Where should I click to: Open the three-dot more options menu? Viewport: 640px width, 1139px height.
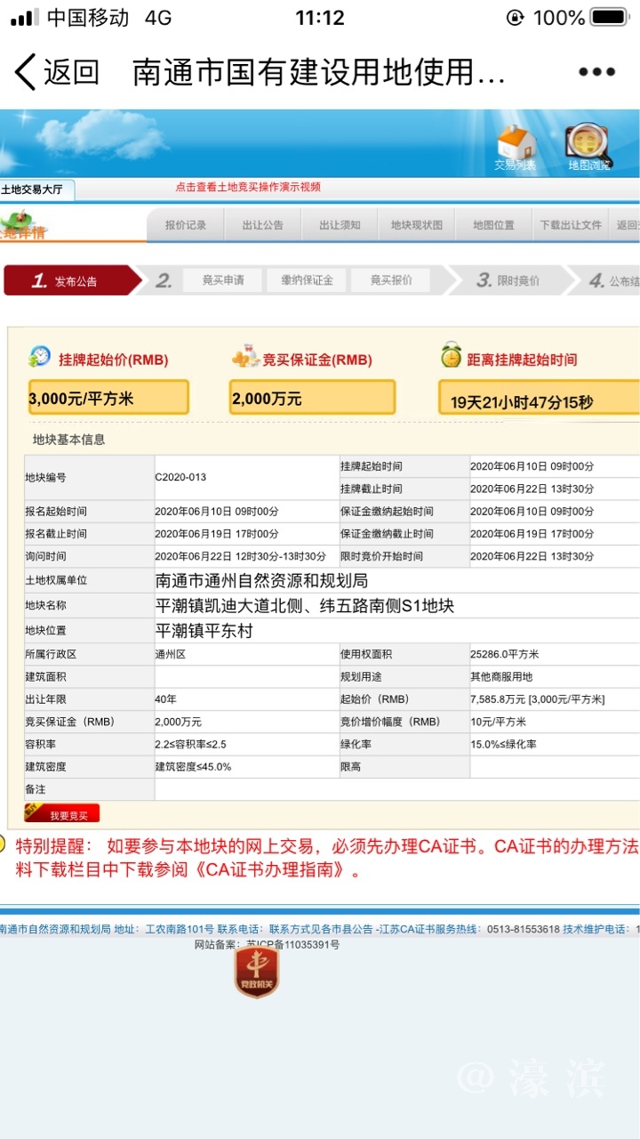[596, 72]
